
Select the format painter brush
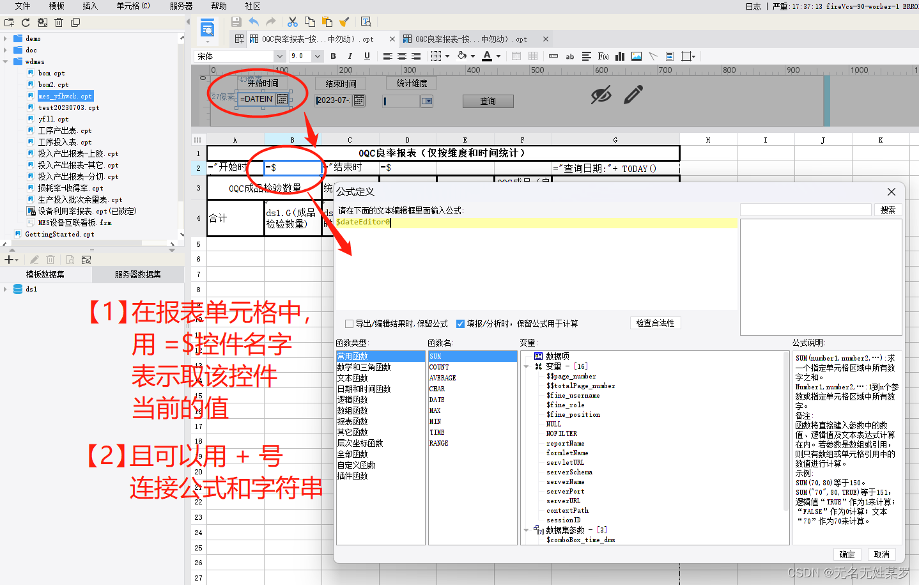(x=344, y=22)
